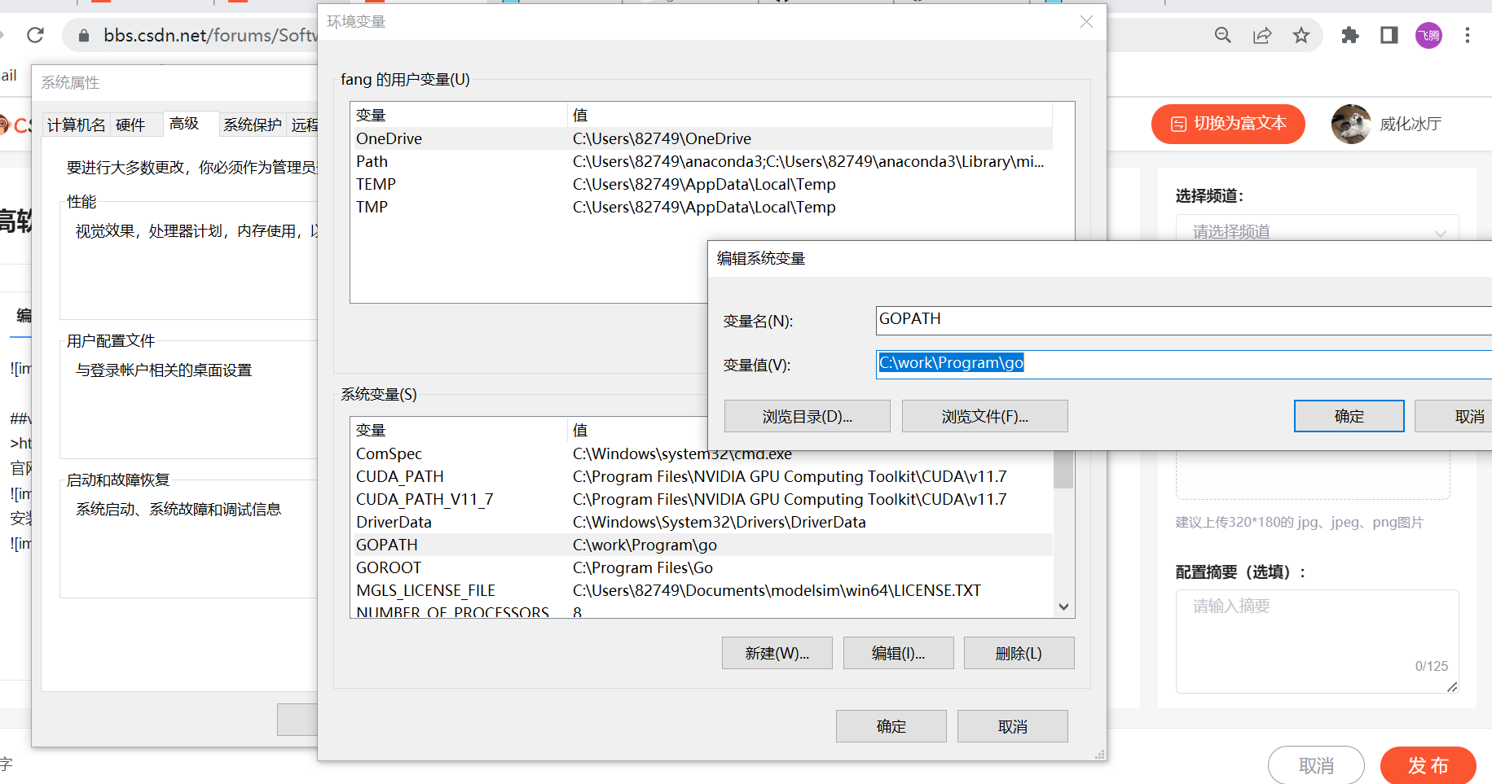Screen dimensions: 1492x784
Task: Click the 取消 button beside 发布
Action: (x=1316, y=765)
